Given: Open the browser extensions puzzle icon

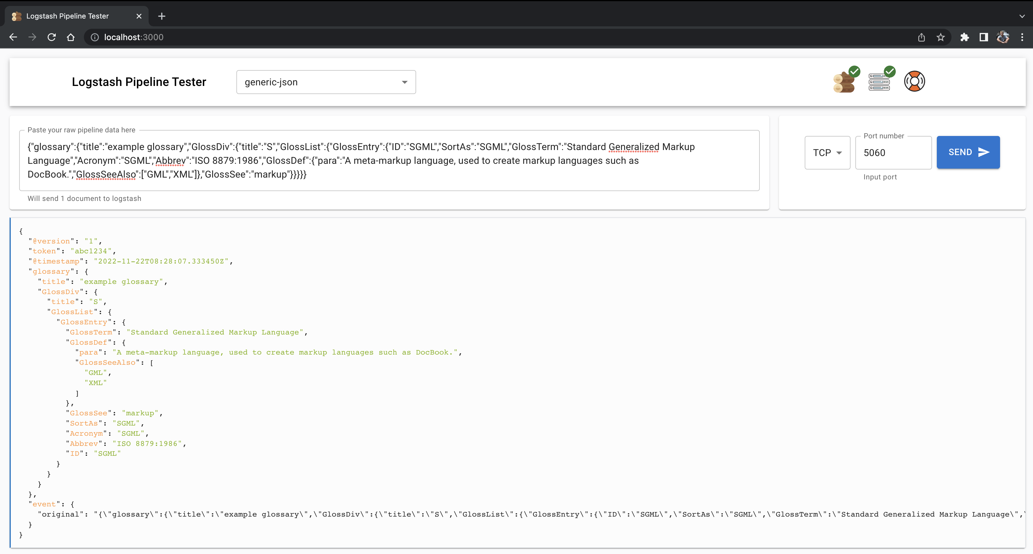Looking at the screenshot, I should coord(964,37).
